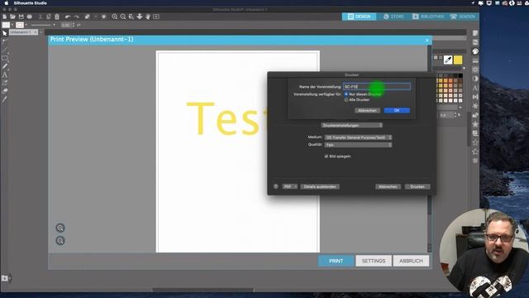Switch to the SENDEN tab

(x=462, y=17)
